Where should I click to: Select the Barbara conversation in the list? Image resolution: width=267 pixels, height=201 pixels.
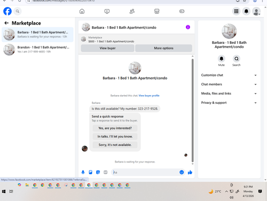(37, 34)
